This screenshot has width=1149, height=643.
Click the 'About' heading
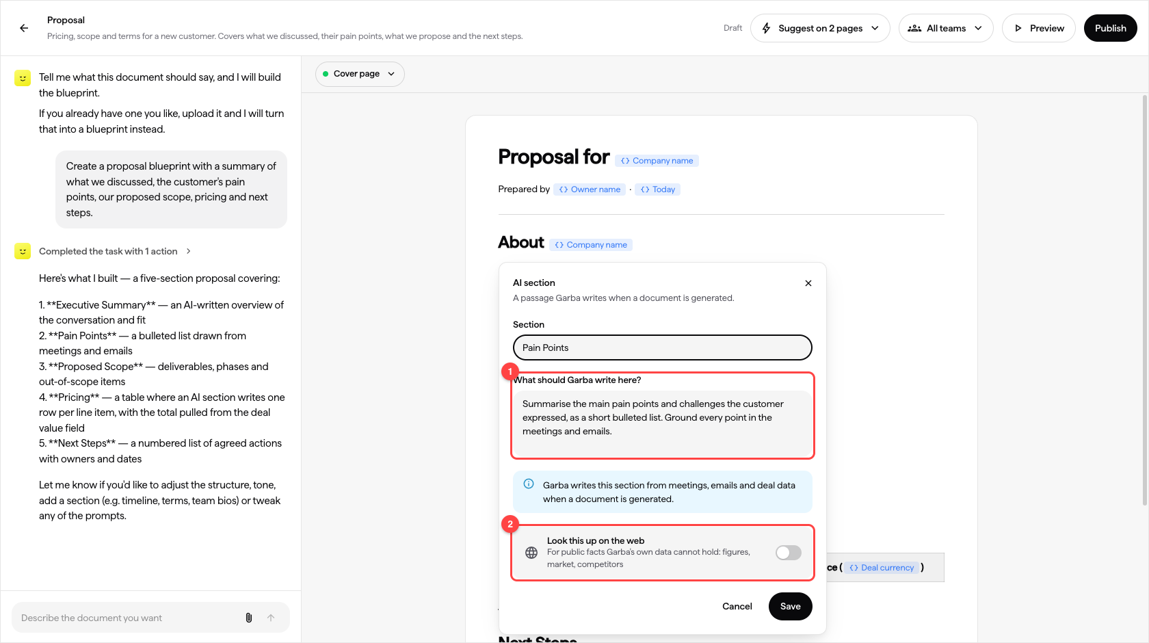pyautogui.click(x=521, y=242)
